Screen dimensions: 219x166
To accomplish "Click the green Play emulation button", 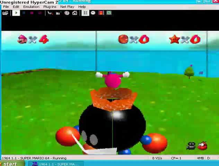I will [x=16, y=13].
